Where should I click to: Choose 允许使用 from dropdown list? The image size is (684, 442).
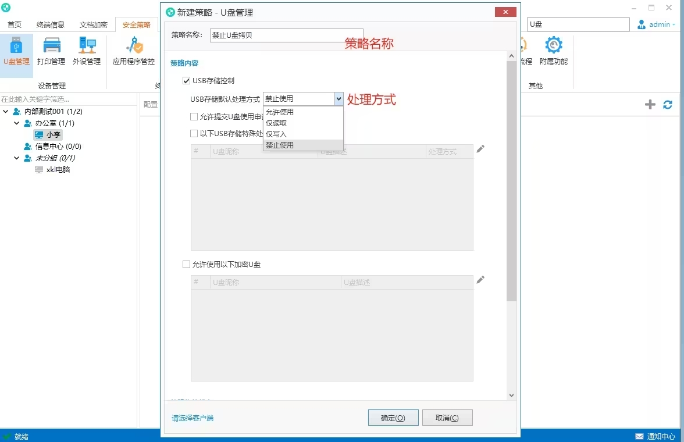(303, 112)
